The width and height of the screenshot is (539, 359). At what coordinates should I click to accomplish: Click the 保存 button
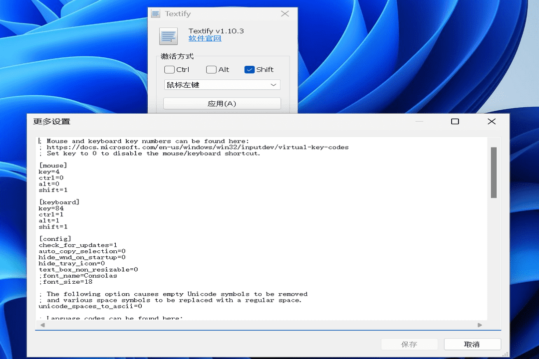409,344
